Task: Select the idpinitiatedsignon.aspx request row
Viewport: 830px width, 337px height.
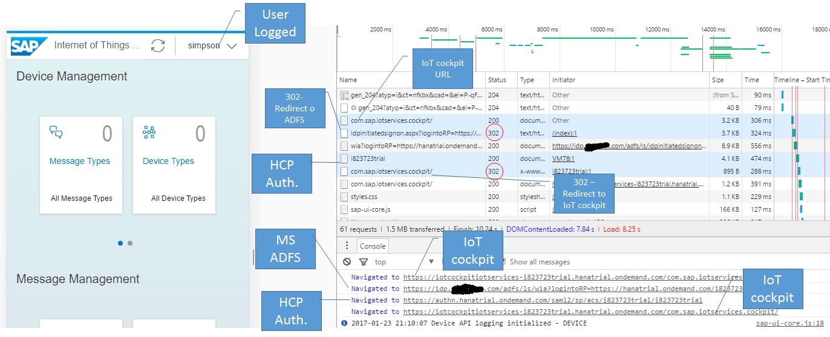Action: tap(584, 133)
